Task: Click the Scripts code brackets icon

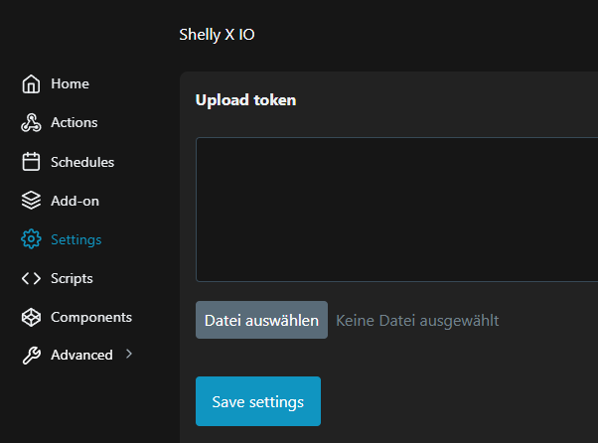Action: click(31, 278)
